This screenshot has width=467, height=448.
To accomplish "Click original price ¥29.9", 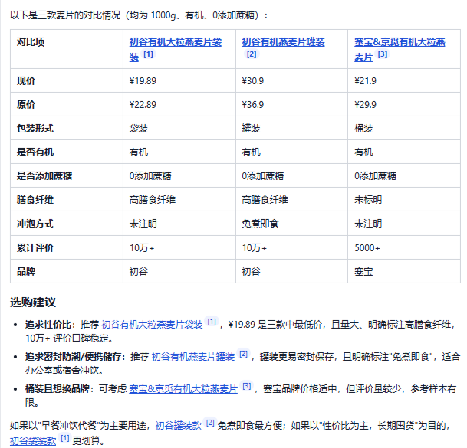I will (x=365, y=105).
